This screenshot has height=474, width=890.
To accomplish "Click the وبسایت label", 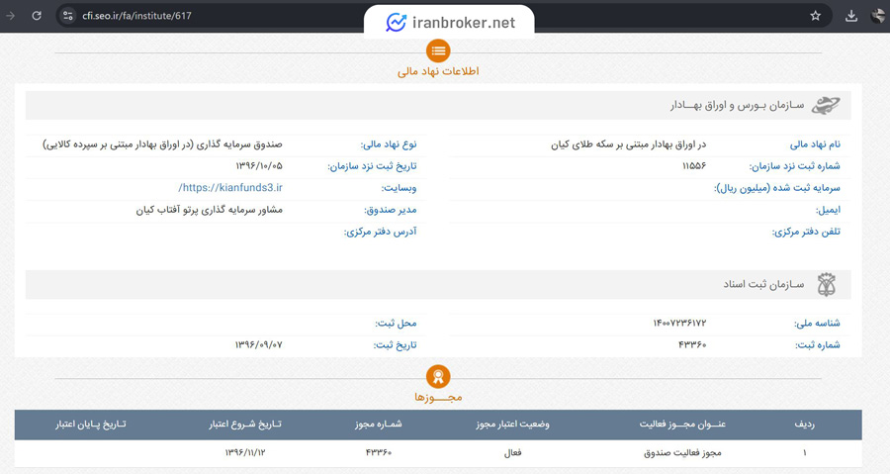I will click(399, 188).
